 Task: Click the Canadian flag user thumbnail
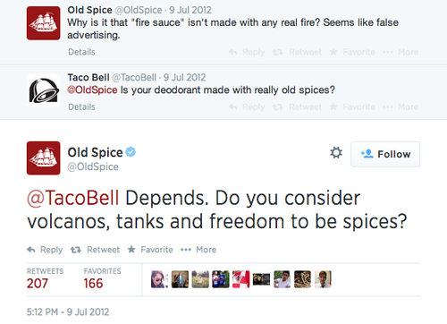point(241,279)
